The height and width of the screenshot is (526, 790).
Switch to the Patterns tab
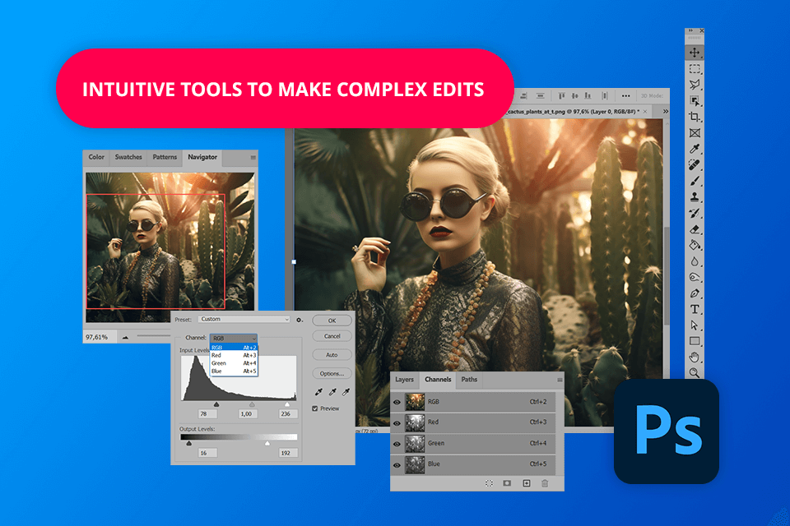pyautogui.click(x=165, y=157)
